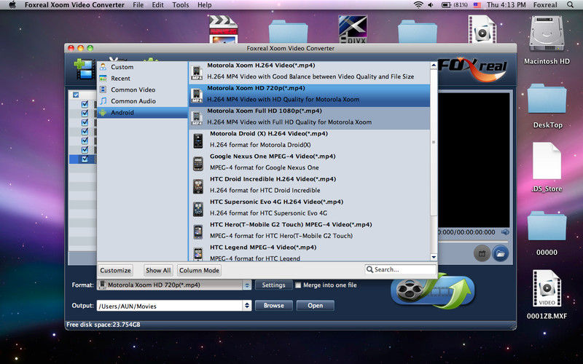
Task: Browse for output folder
Action: (x=274, y=306)
